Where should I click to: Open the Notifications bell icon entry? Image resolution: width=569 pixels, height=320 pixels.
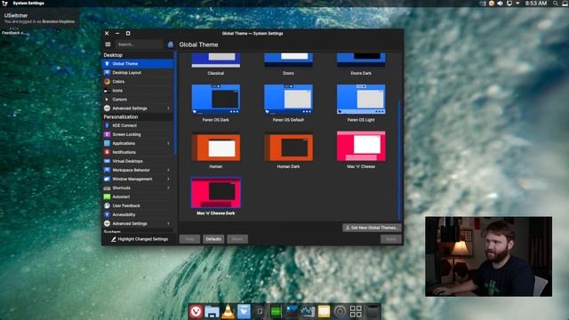point(107,152)
